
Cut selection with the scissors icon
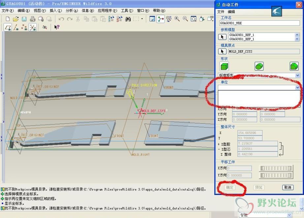tap(78, 19)
